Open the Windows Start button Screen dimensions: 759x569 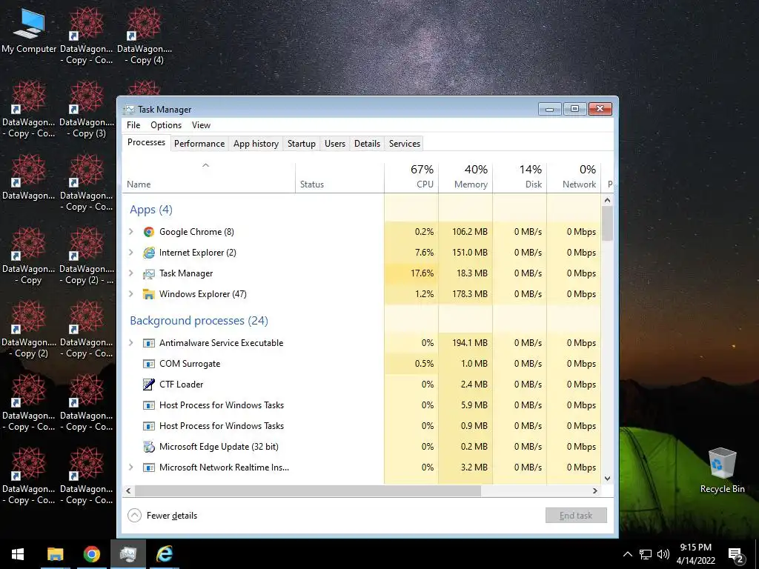(x=18, y=554)
